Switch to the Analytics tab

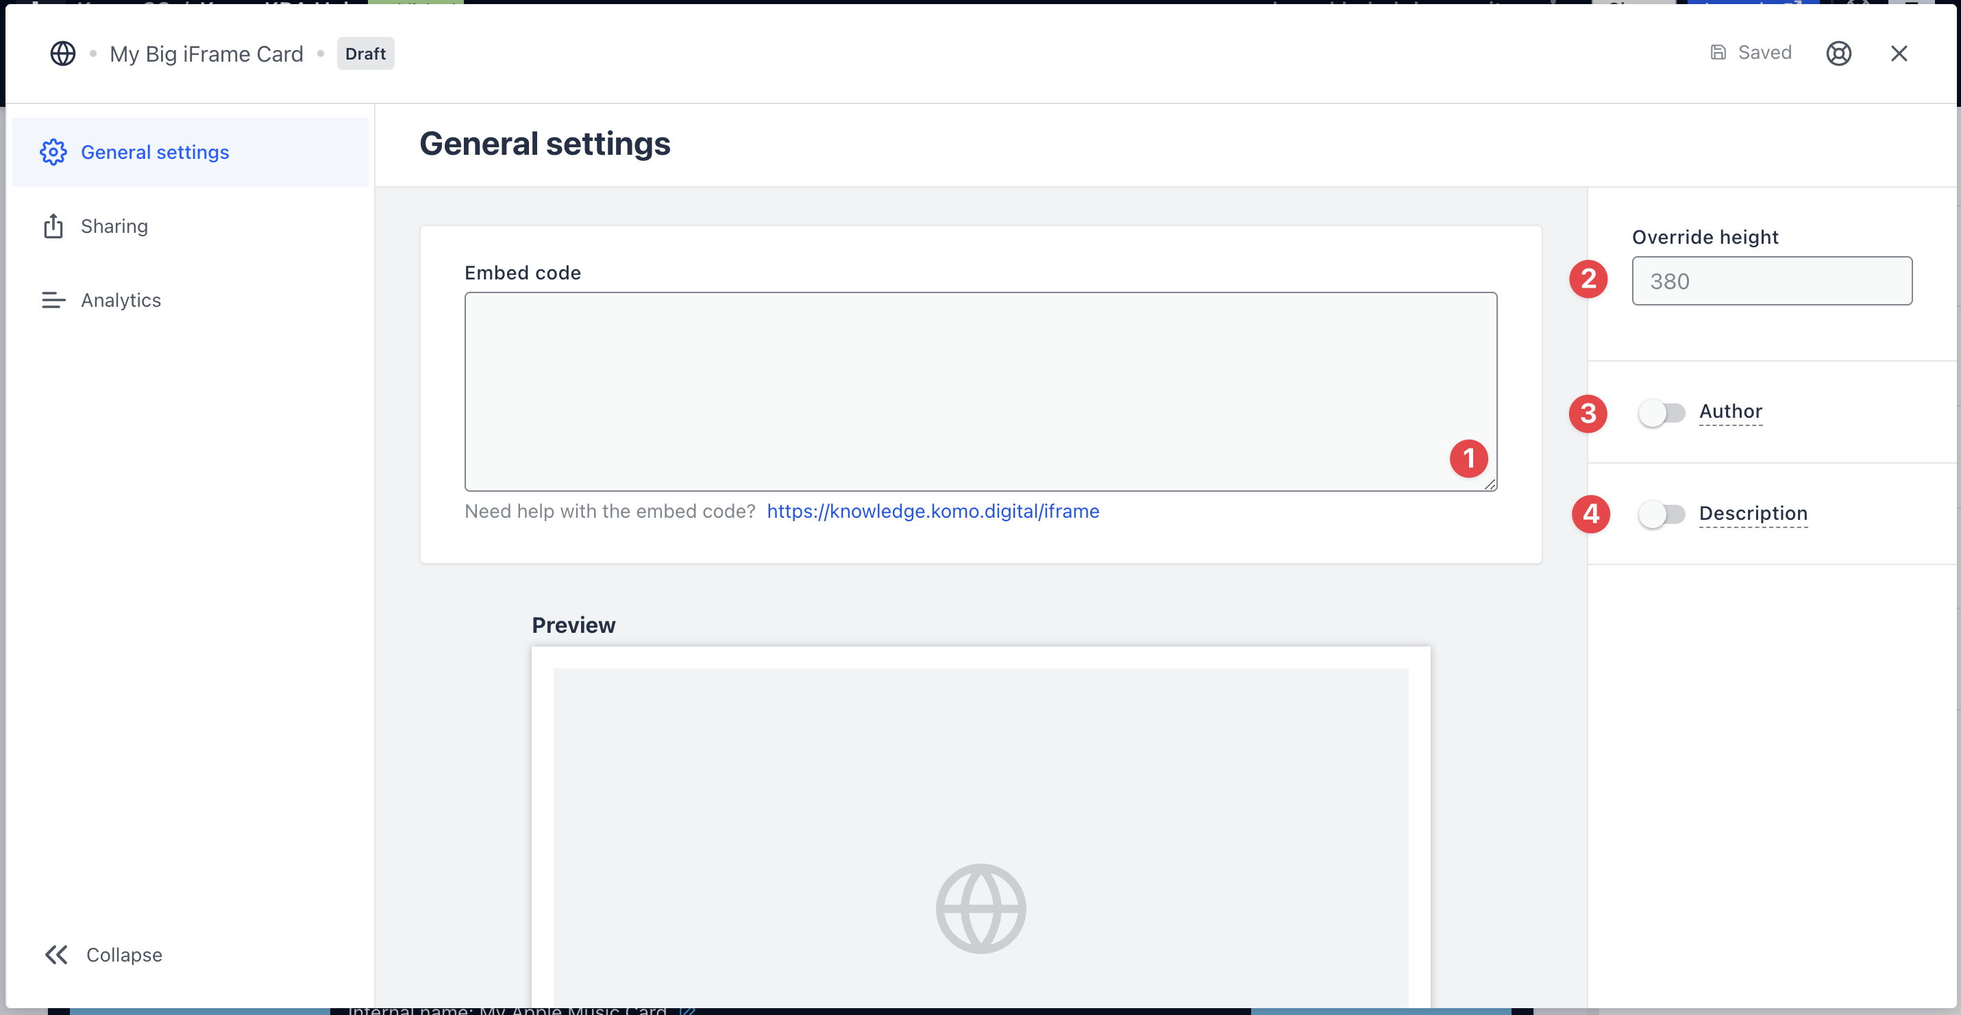coord(121,300)
